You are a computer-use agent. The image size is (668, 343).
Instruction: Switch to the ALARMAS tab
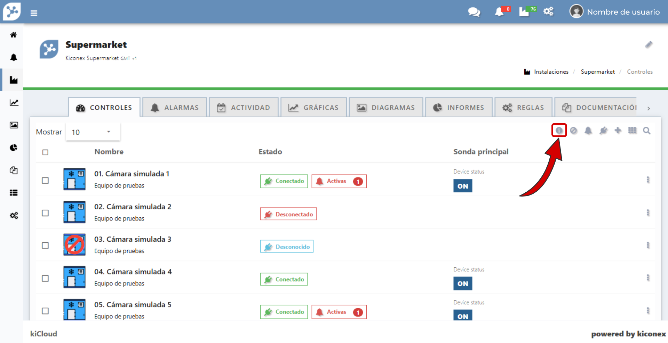tap(175, 108)
